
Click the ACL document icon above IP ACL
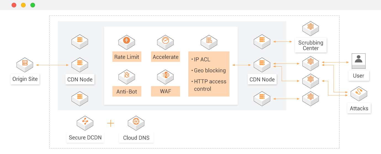(209, 41)
